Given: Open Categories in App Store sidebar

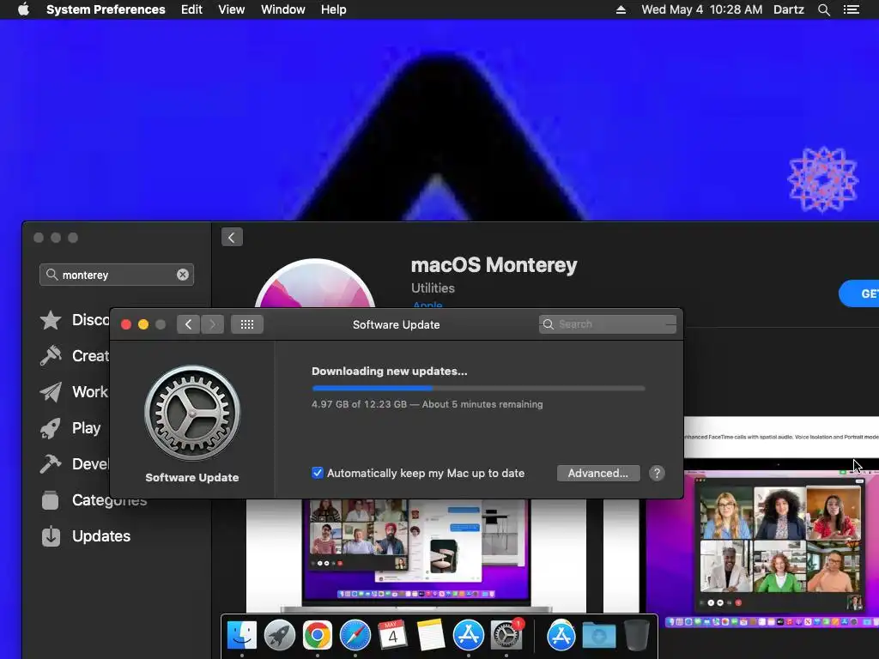Looking at the screenshot, I should (94, 500).
